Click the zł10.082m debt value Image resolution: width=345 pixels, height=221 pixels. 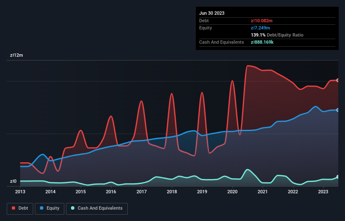[262, 21]
